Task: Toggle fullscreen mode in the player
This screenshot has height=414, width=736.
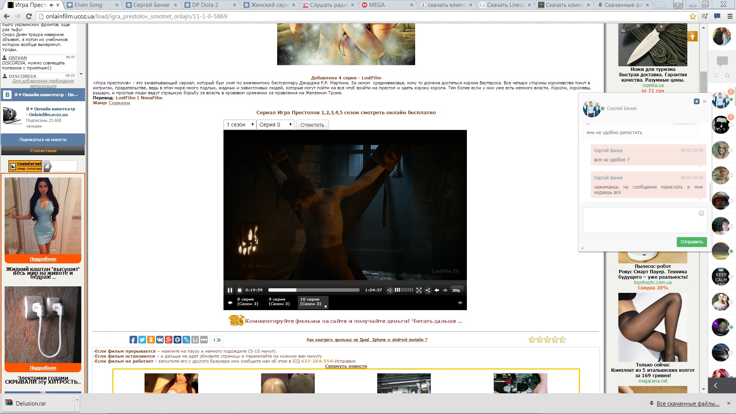Action: 419,290
